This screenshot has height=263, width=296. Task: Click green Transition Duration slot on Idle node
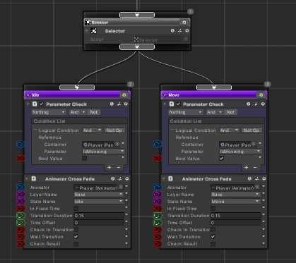20,216
